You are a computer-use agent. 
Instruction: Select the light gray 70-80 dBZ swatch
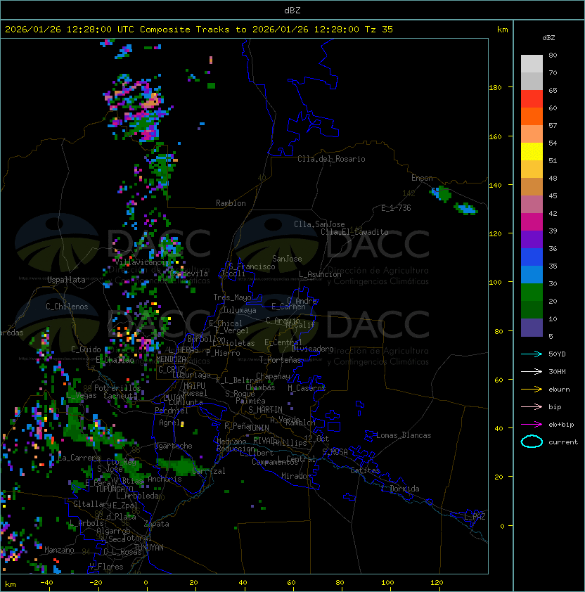coord(532,64)
